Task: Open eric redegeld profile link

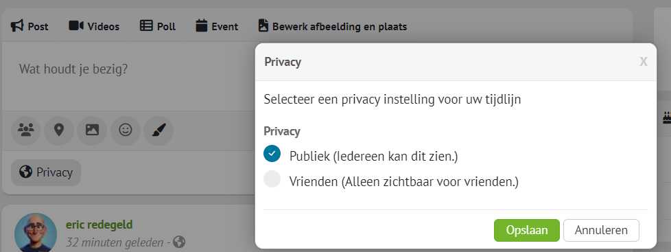Action: coord(99,225)
